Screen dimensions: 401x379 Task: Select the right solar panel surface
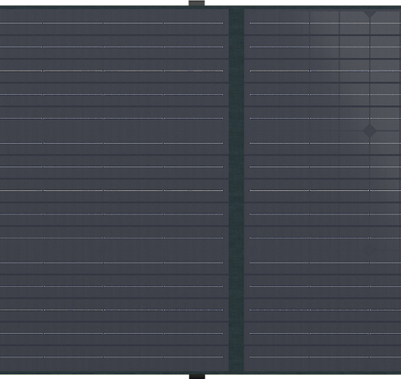click(322, 190)
